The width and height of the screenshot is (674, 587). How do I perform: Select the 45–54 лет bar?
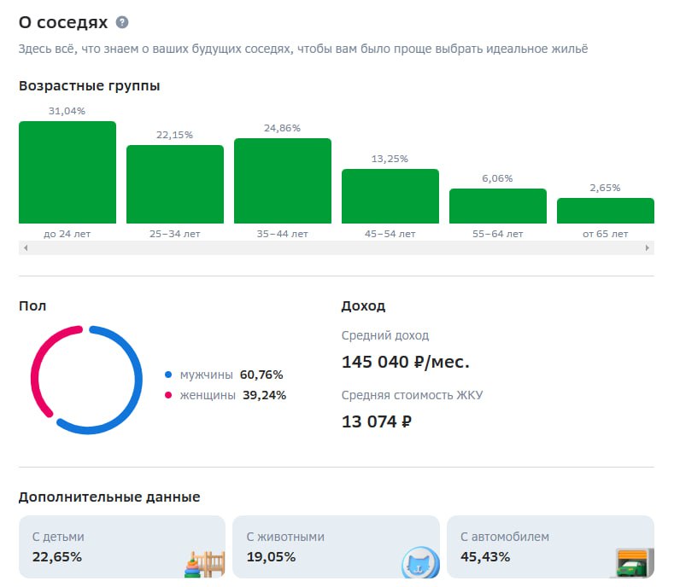click(390, 196)
